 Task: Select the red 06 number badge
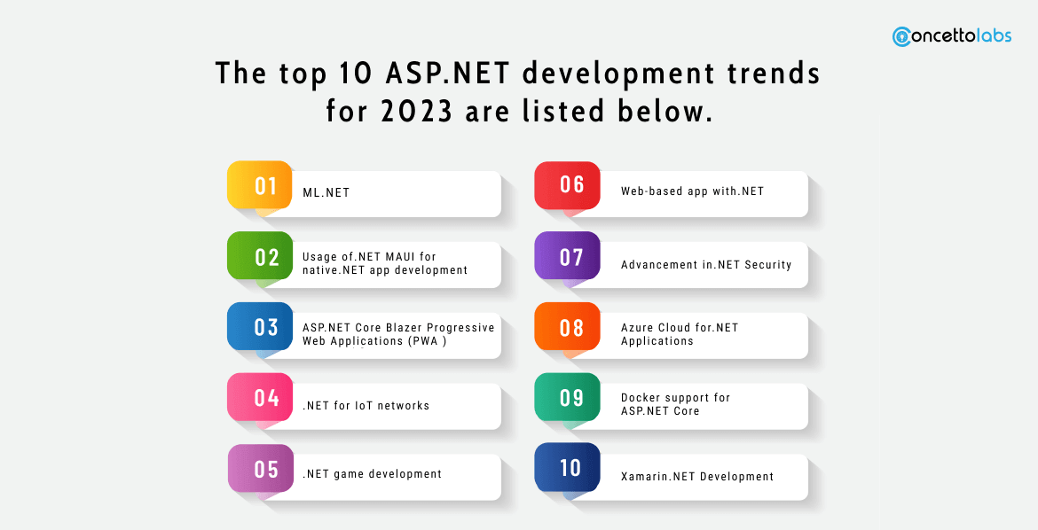pos(567,184)
